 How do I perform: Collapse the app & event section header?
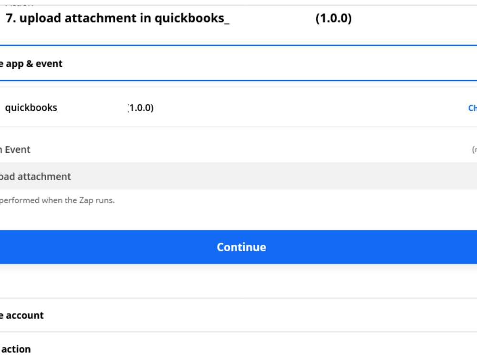[238, 63]
